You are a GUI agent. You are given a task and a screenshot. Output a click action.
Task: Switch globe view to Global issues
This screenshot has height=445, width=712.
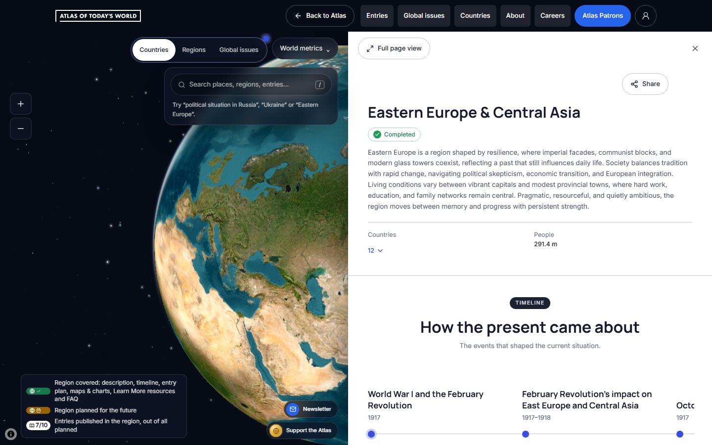click(x=239, y=50)
